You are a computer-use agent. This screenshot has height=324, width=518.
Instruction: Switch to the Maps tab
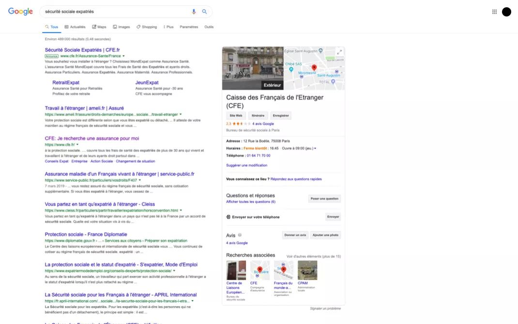99,27
